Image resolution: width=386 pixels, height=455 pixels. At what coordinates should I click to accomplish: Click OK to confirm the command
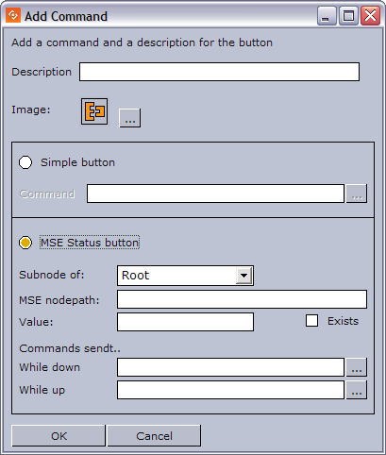pos(59,436)
